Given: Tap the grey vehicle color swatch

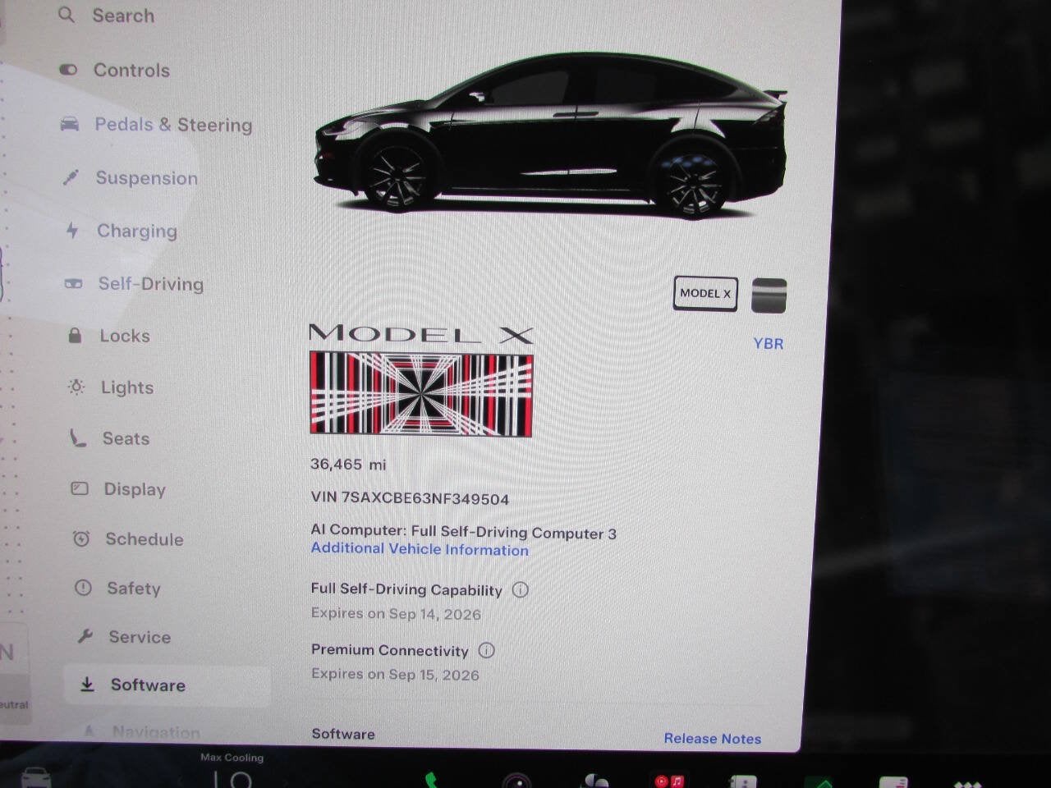Looking at the screenshot, I should (x=769, y=295).
